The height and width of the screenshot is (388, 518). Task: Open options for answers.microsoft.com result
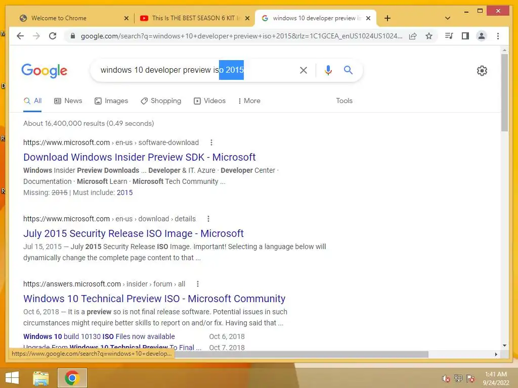pos(198,284)
